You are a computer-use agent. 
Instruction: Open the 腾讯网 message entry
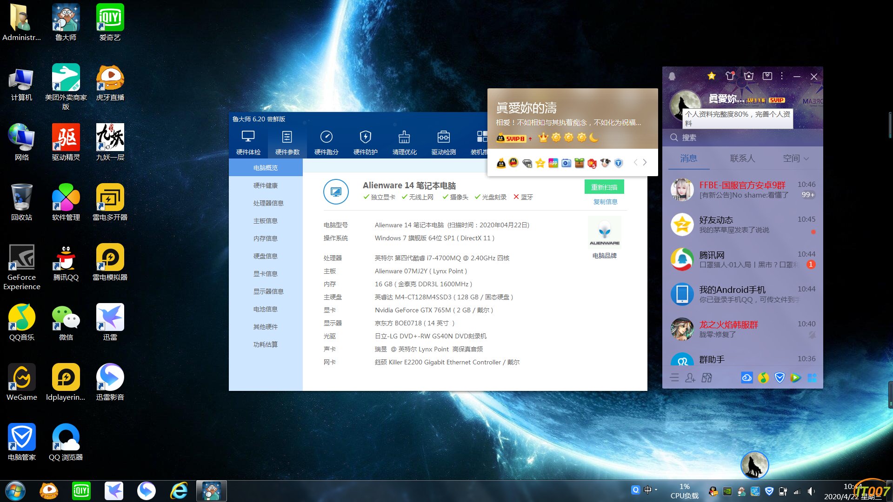tap(743, 259)
